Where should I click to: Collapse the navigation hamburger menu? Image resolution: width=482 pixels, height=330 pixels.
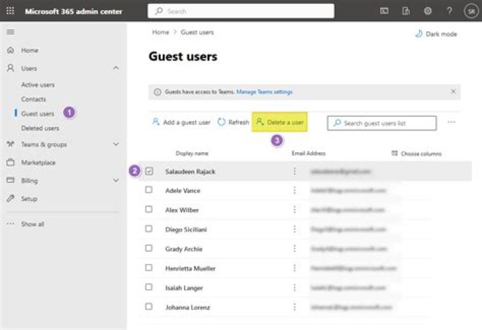pos(11,32)
